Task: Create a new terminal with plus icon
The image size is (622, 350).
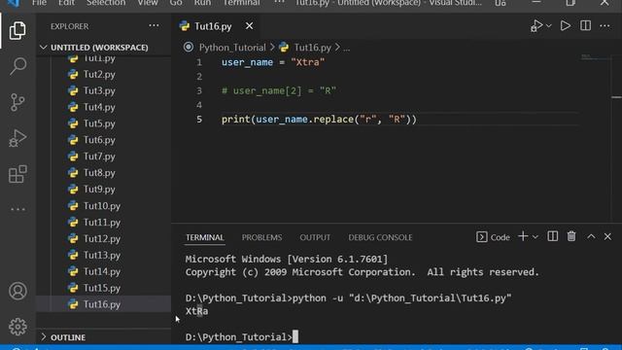Action: 523,236
